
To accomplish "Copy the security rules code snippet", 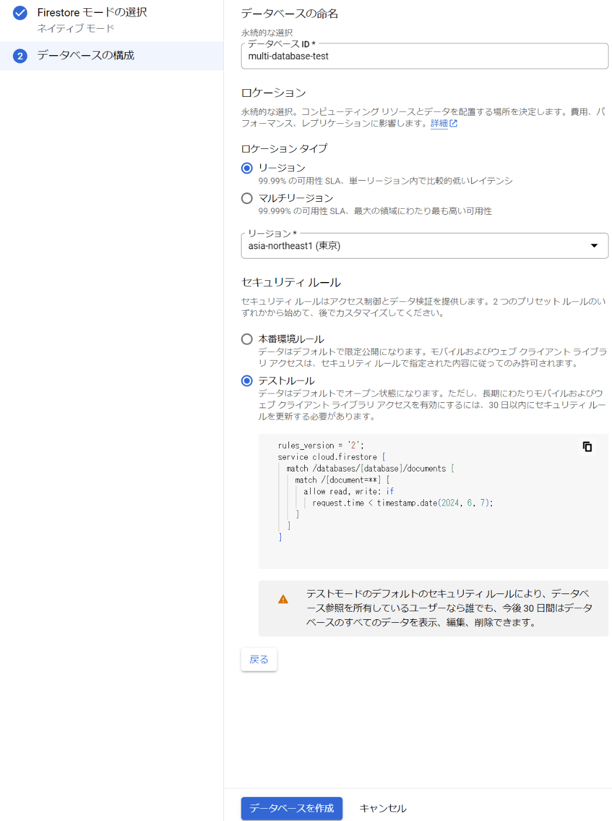I will tap(587, 447).
